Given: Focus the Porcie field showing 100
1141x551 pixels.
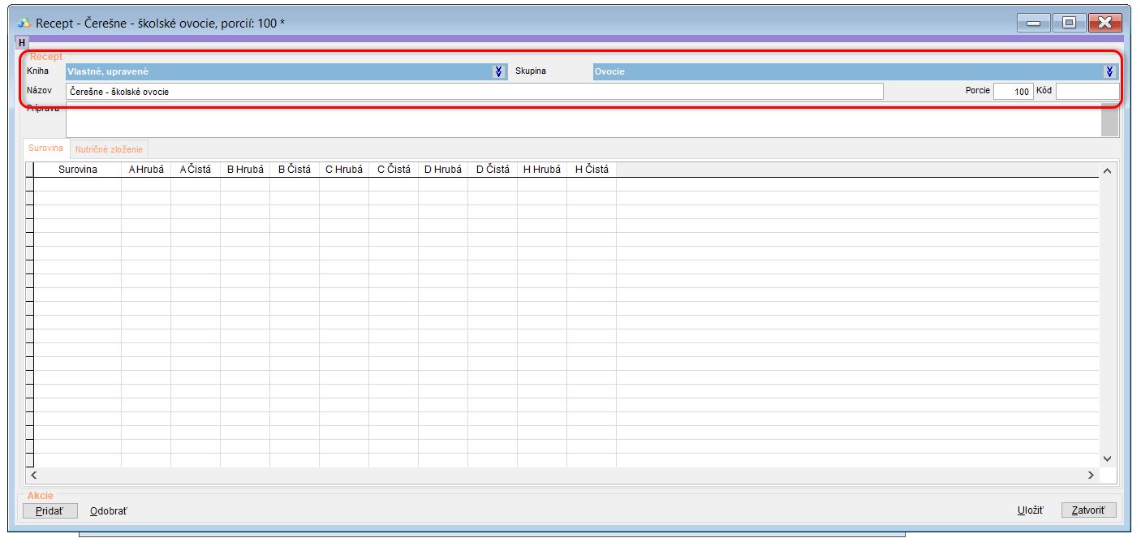Looking at the screenshot, I should pyautogui.click(x=1013, y=92).
